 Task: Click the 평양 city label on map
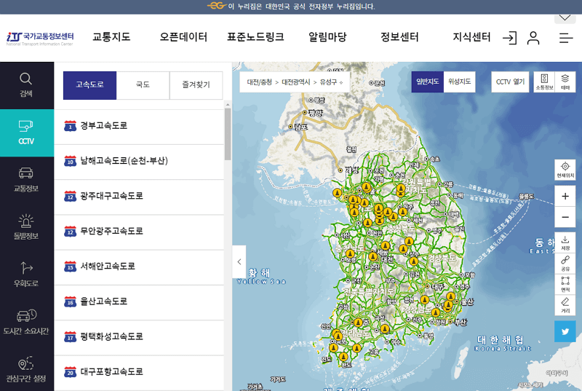[x=316, y=113]
